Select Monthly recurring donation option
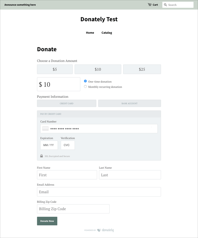 [x=85, y=87]
